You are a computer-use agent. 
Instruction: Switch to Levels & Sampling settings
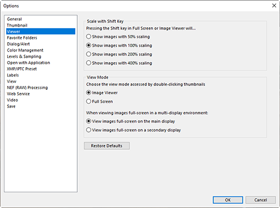(x=24, y=57)
